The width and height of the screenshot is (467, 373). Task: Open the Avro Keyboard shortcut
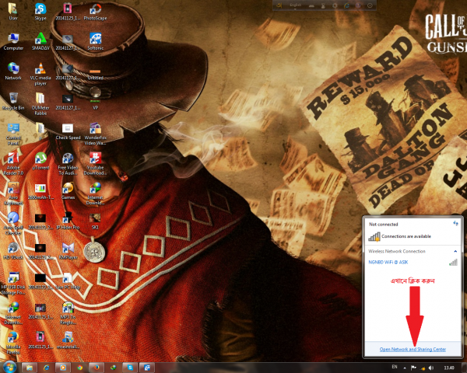click(x=13, y=193)
